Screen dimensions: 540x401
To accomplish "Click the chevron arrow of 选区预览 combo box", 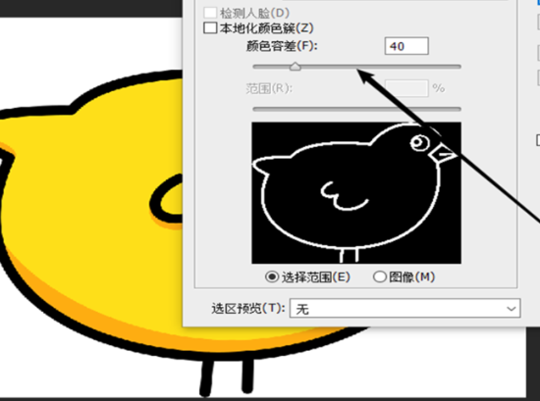I will pyautogui.click(x=512, y=309).
